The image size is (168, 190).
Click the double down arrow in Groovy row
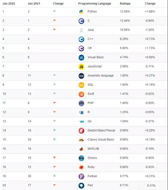click(x=55, y=157)
